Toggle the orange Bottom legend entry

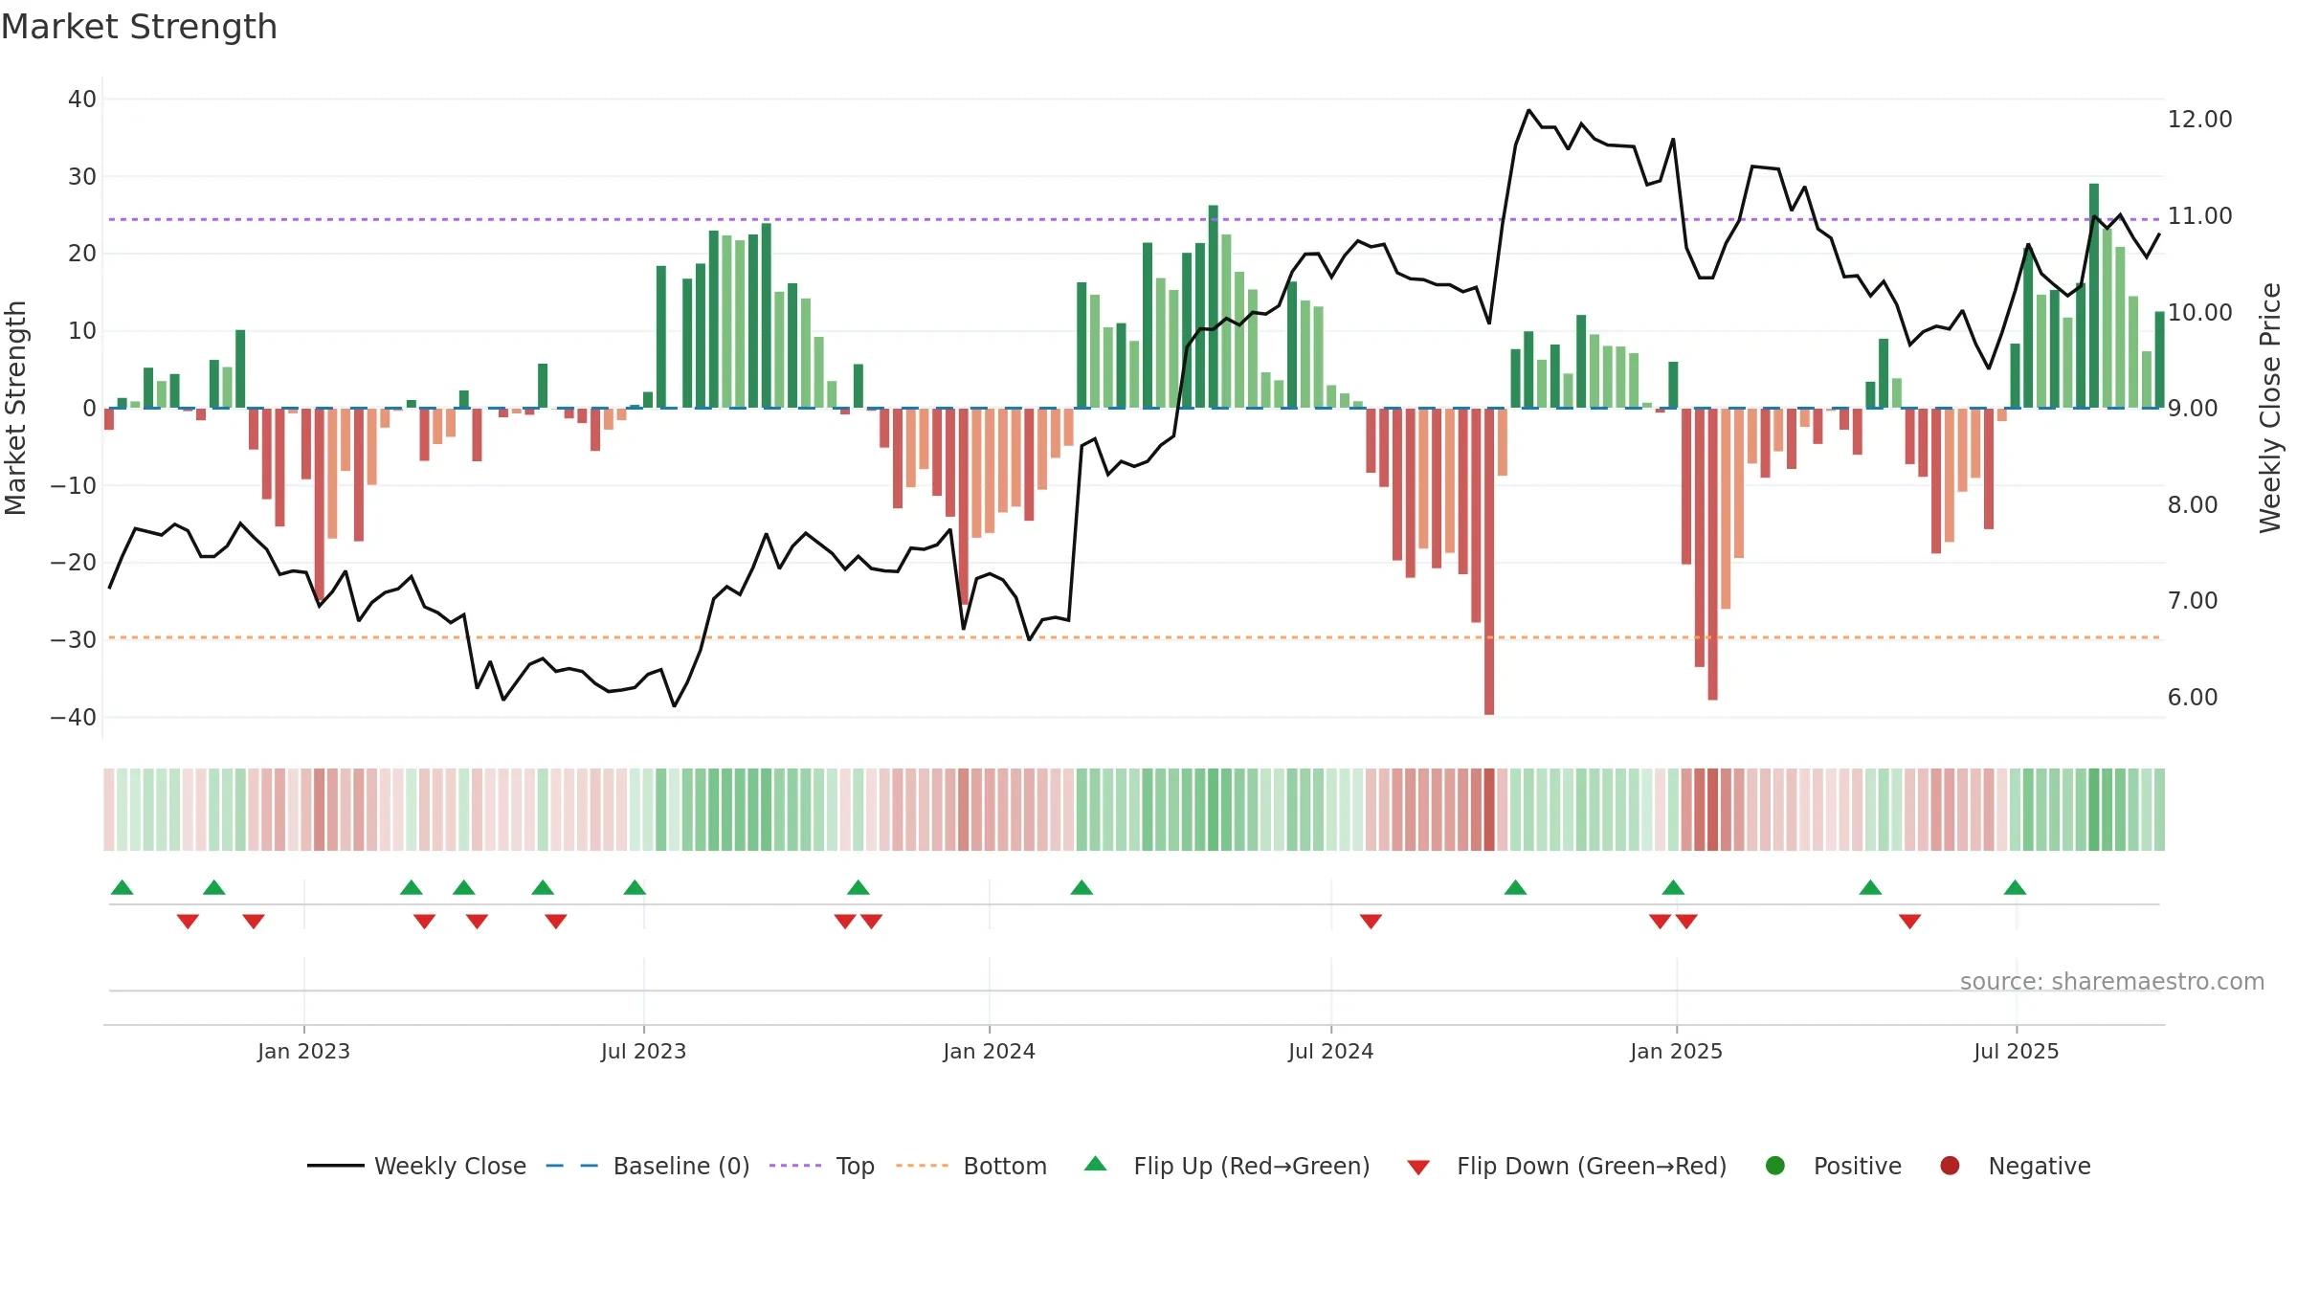pyautogui.click(x=971, y=1166)
